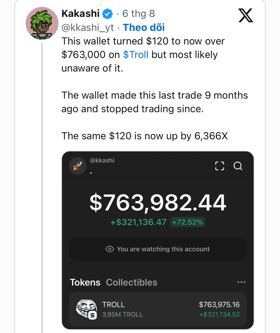The height and width of the screenshot is (333, 280).
Task: Switch to the Collectibles tab
Action: tap(132, 282)
